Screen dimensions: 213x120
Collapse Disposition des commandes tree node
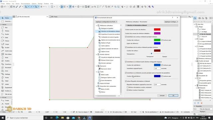(97, 86)
